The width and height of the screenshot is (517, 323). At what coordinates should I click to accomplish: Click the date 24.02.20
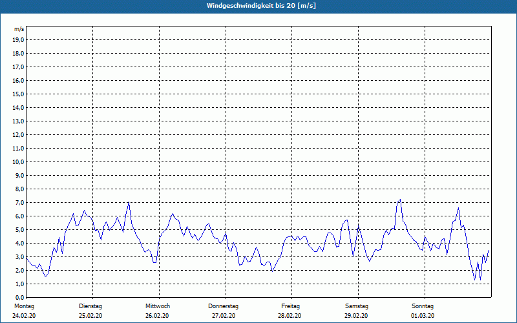(x=24, y=316)
